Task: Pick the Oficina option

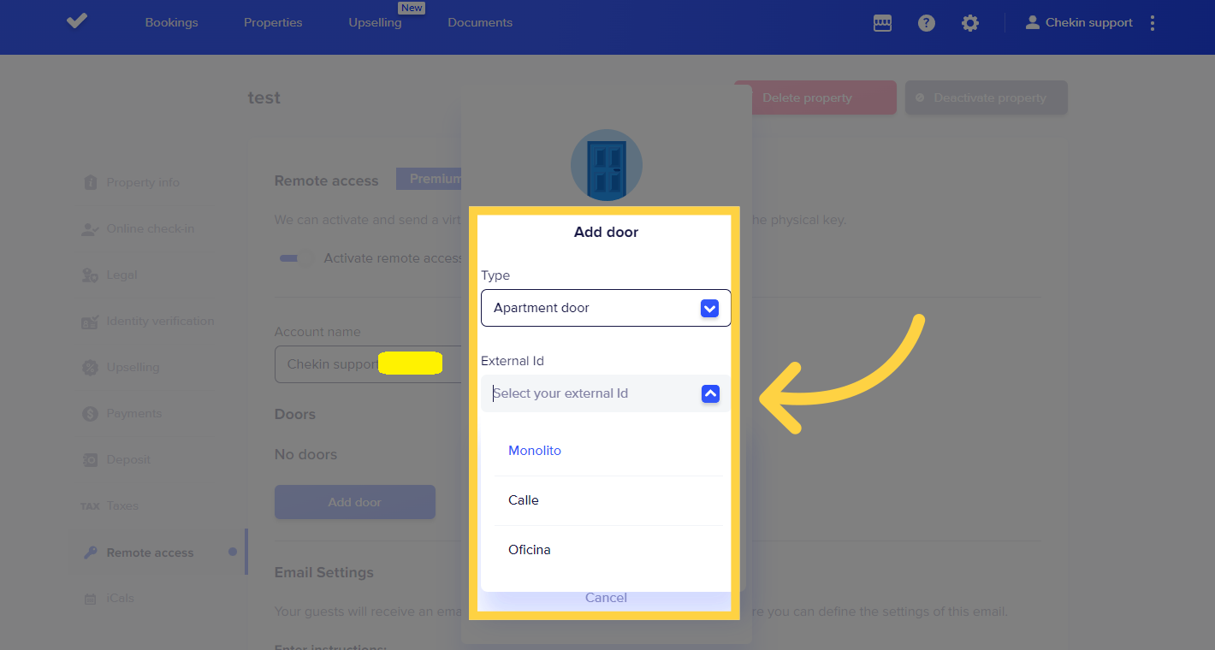Action: click(x=530, y=550)
